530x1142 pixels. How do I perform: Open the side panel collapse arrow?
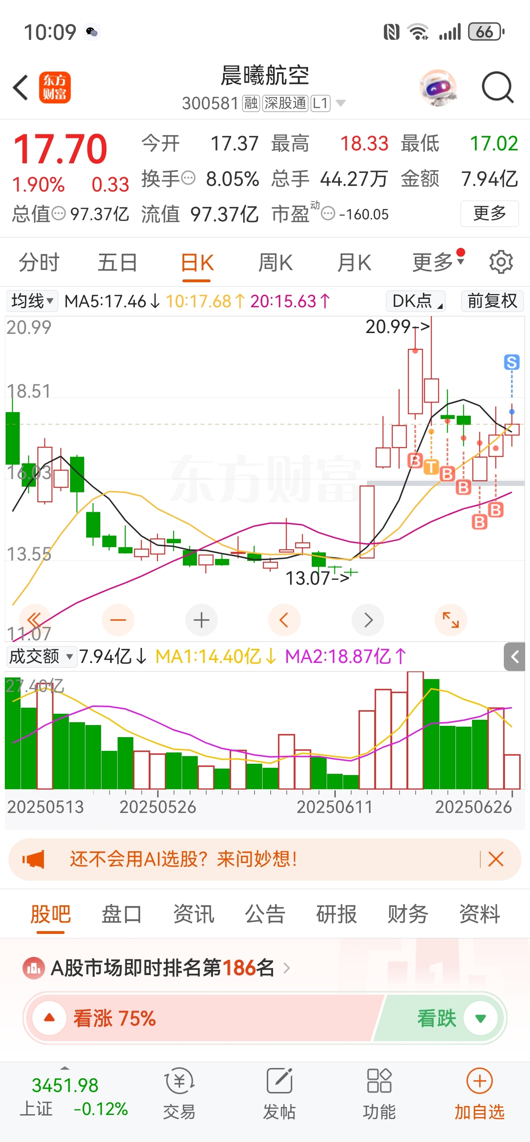click(x=515, y=656)
